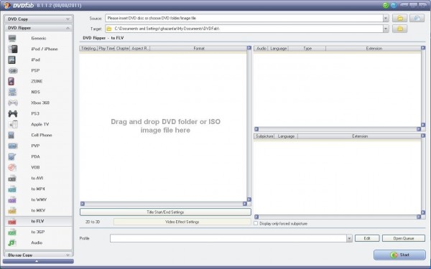Select the PS3 gamepad icon

pyautogui.click(x=13, y=113)
